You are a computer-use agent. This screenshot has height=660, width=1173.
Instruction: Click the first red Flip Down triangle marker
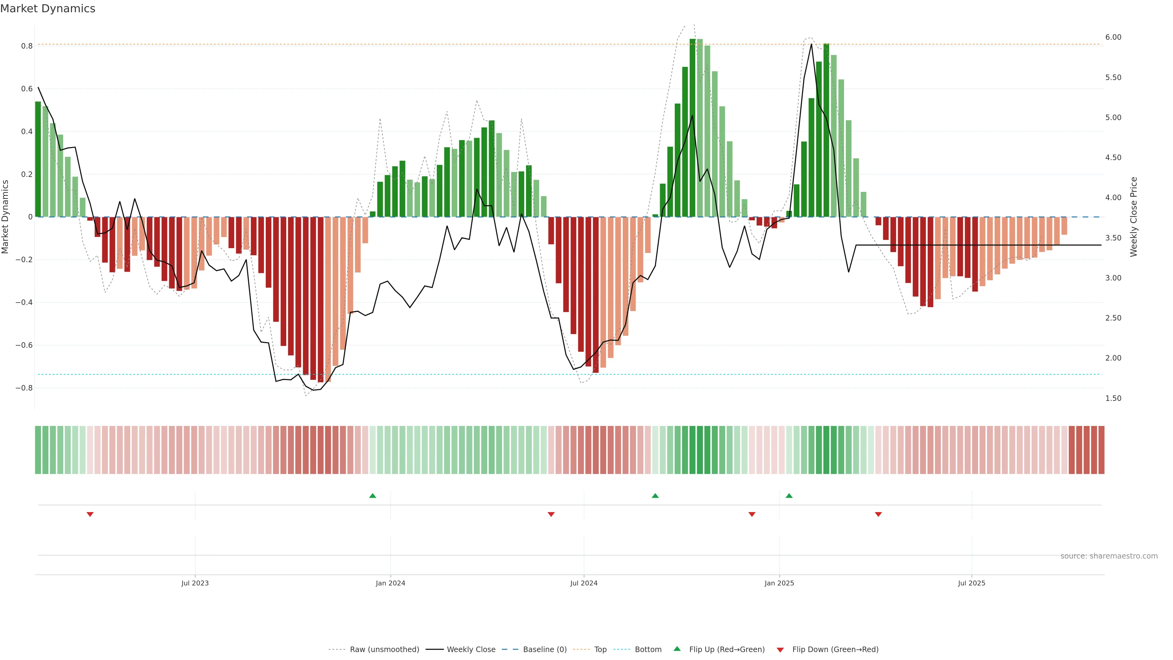pyautogui.click(x=90, y=514)
